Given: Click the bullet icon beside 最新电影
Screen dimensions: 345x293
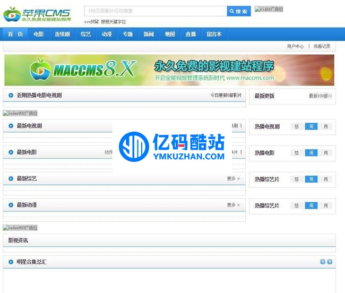Looking at the screenshot, I should [11, 152].
